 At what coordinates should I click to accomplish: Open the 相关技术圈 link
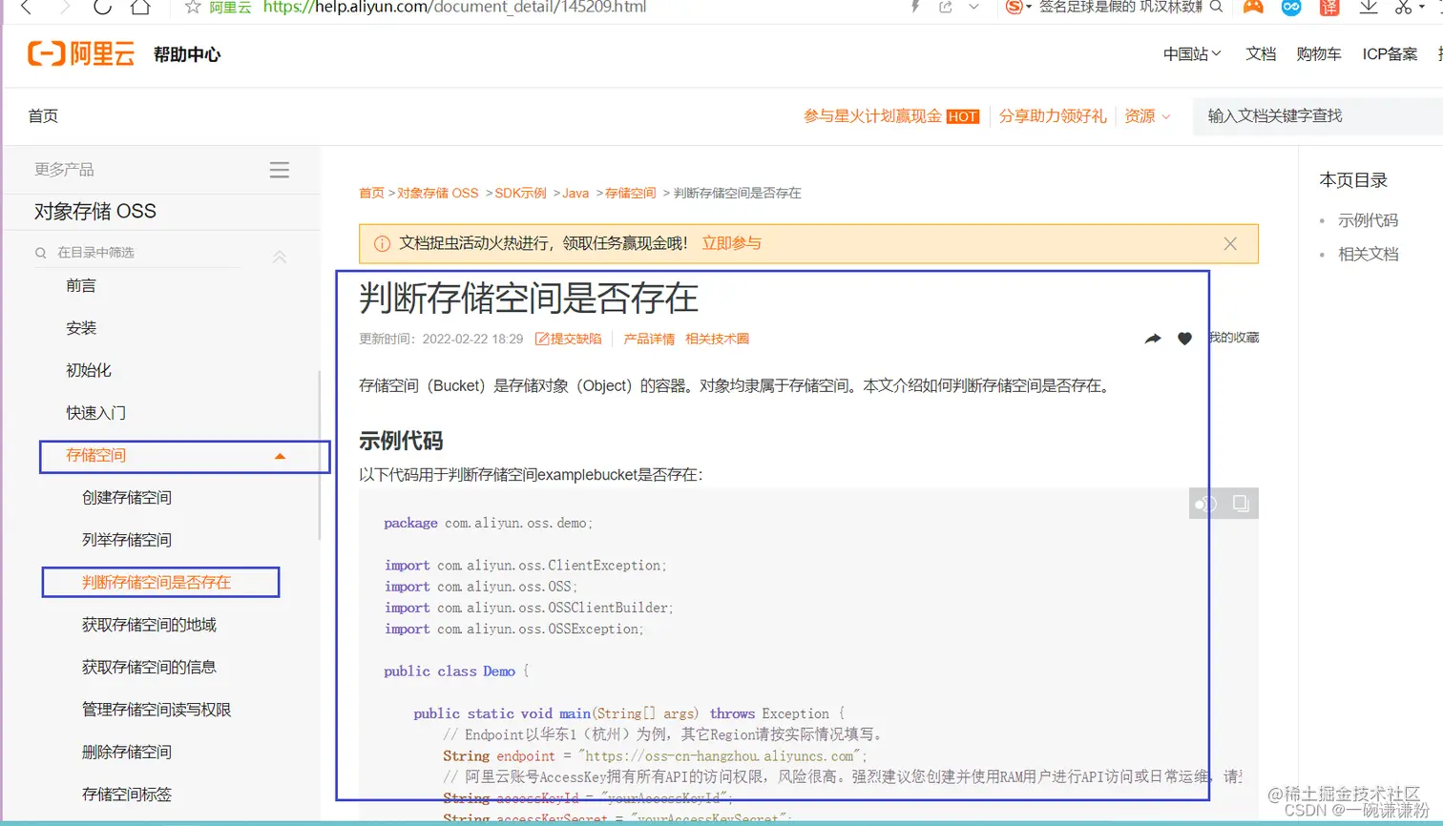717,339
